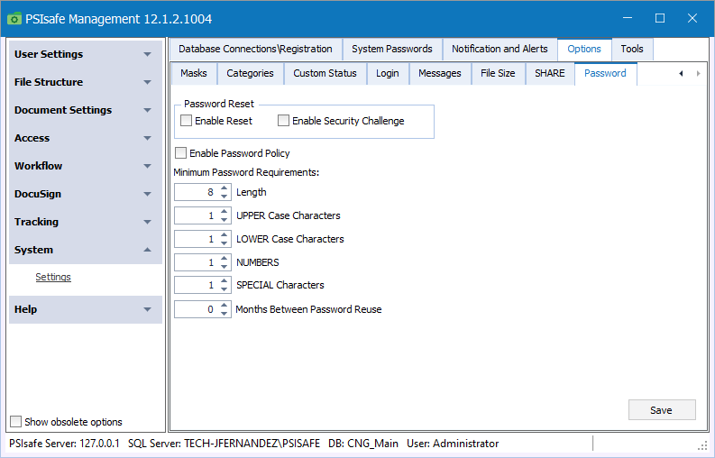This screenshot has height=458, width=715.
Task: Decrease UPPER Case Characters count
Action: click(224, 220)
